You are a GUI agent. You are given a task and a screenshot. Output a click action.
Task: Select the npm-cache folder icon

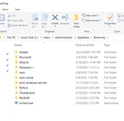click(16, 77)
